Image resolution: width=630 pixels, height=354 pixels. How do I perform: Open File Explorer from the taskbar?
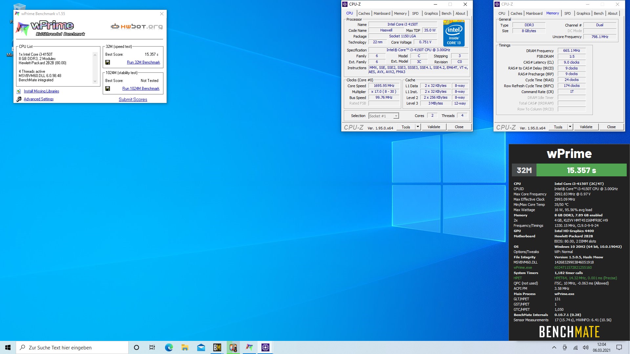[x=185, y=347]
